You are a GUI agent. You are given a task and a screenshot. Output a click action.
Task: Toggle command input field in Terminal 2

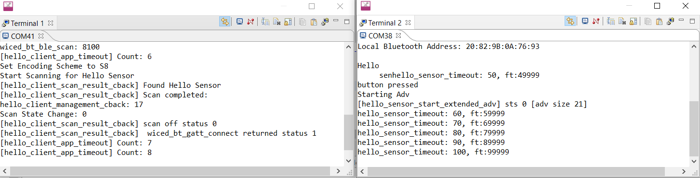coord(611,21)
